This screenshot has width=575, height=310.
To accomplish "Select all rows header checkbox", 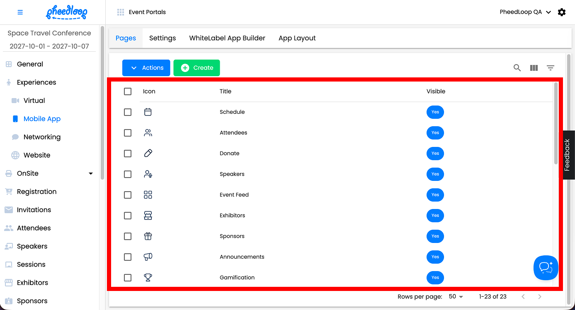I will point(128,91).
